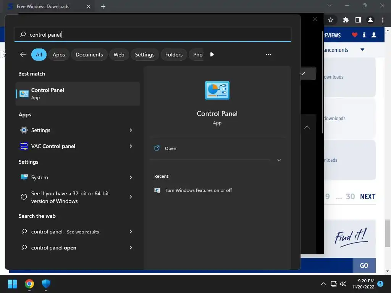
Task: Open the Chrome three-dot menu
Action: point(383,20)
